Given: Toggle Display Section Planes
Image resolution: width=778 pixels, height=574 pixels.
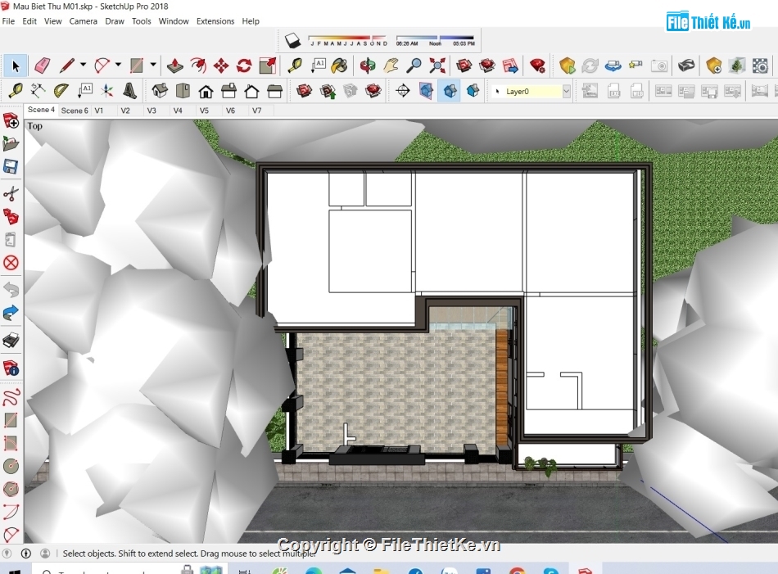Looking at the screenshot, I should (x=426, y=91).
